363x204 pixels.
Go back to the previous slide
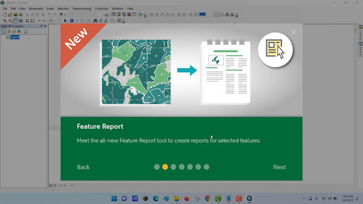(83, 167)
